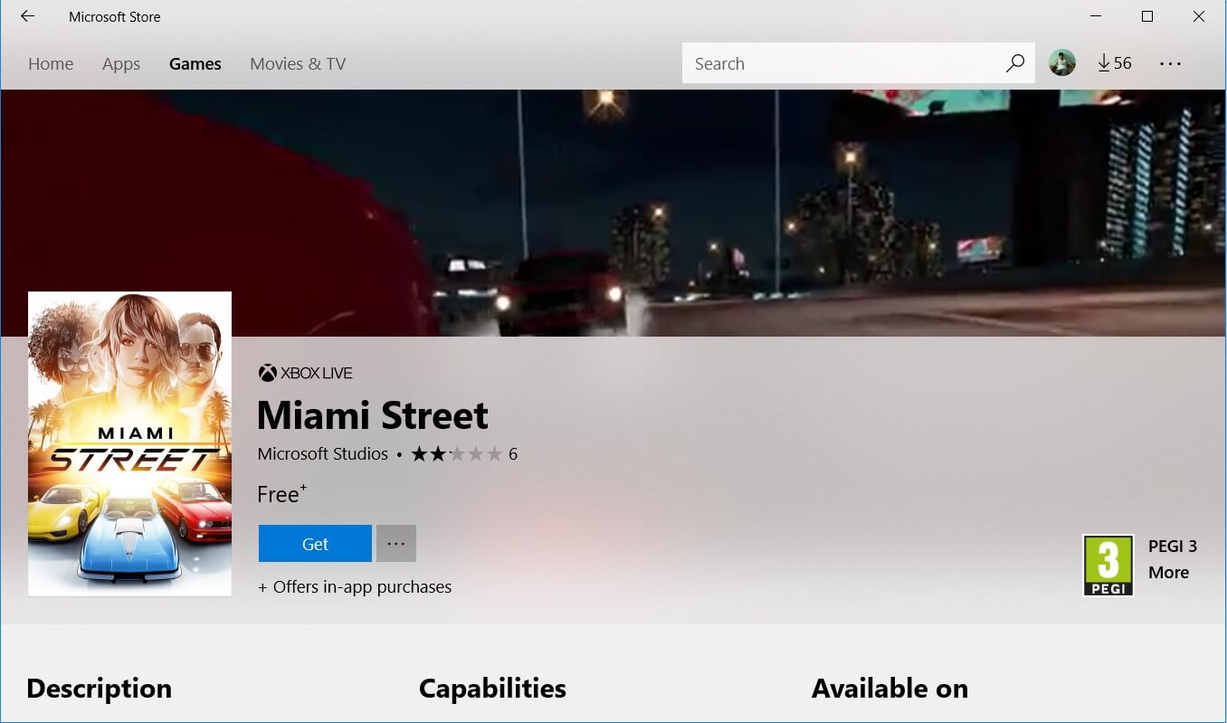The image size is (1227, 723).
Task: Click the magnifying glass search icon
Action: [1015, 63]
